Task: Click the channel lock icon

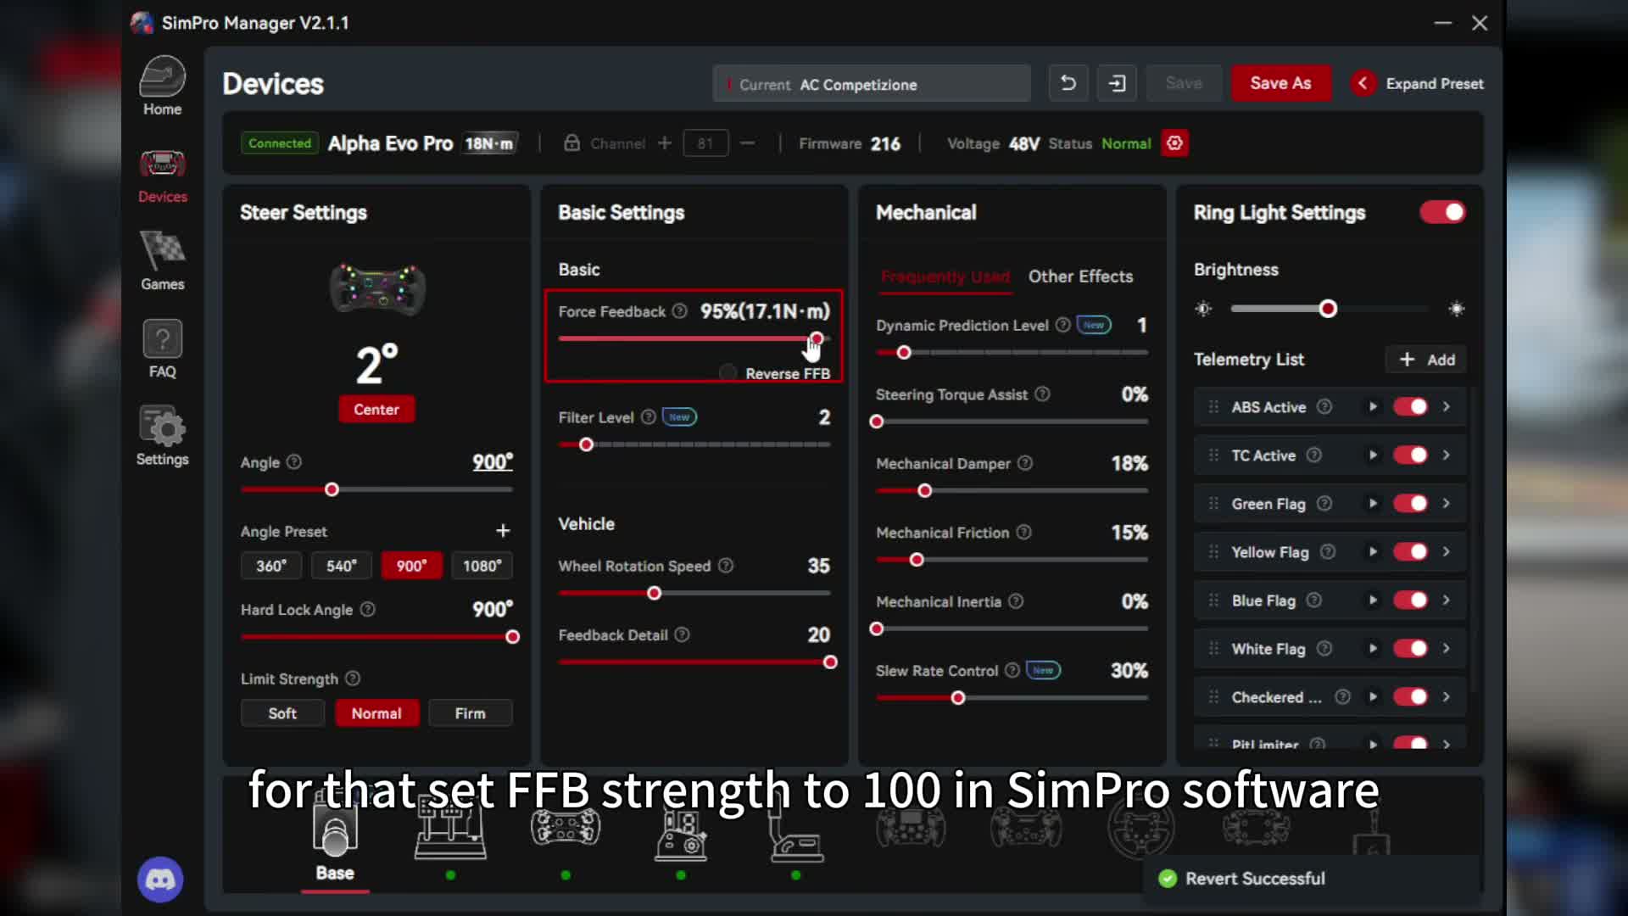Action: coord(572,142)
